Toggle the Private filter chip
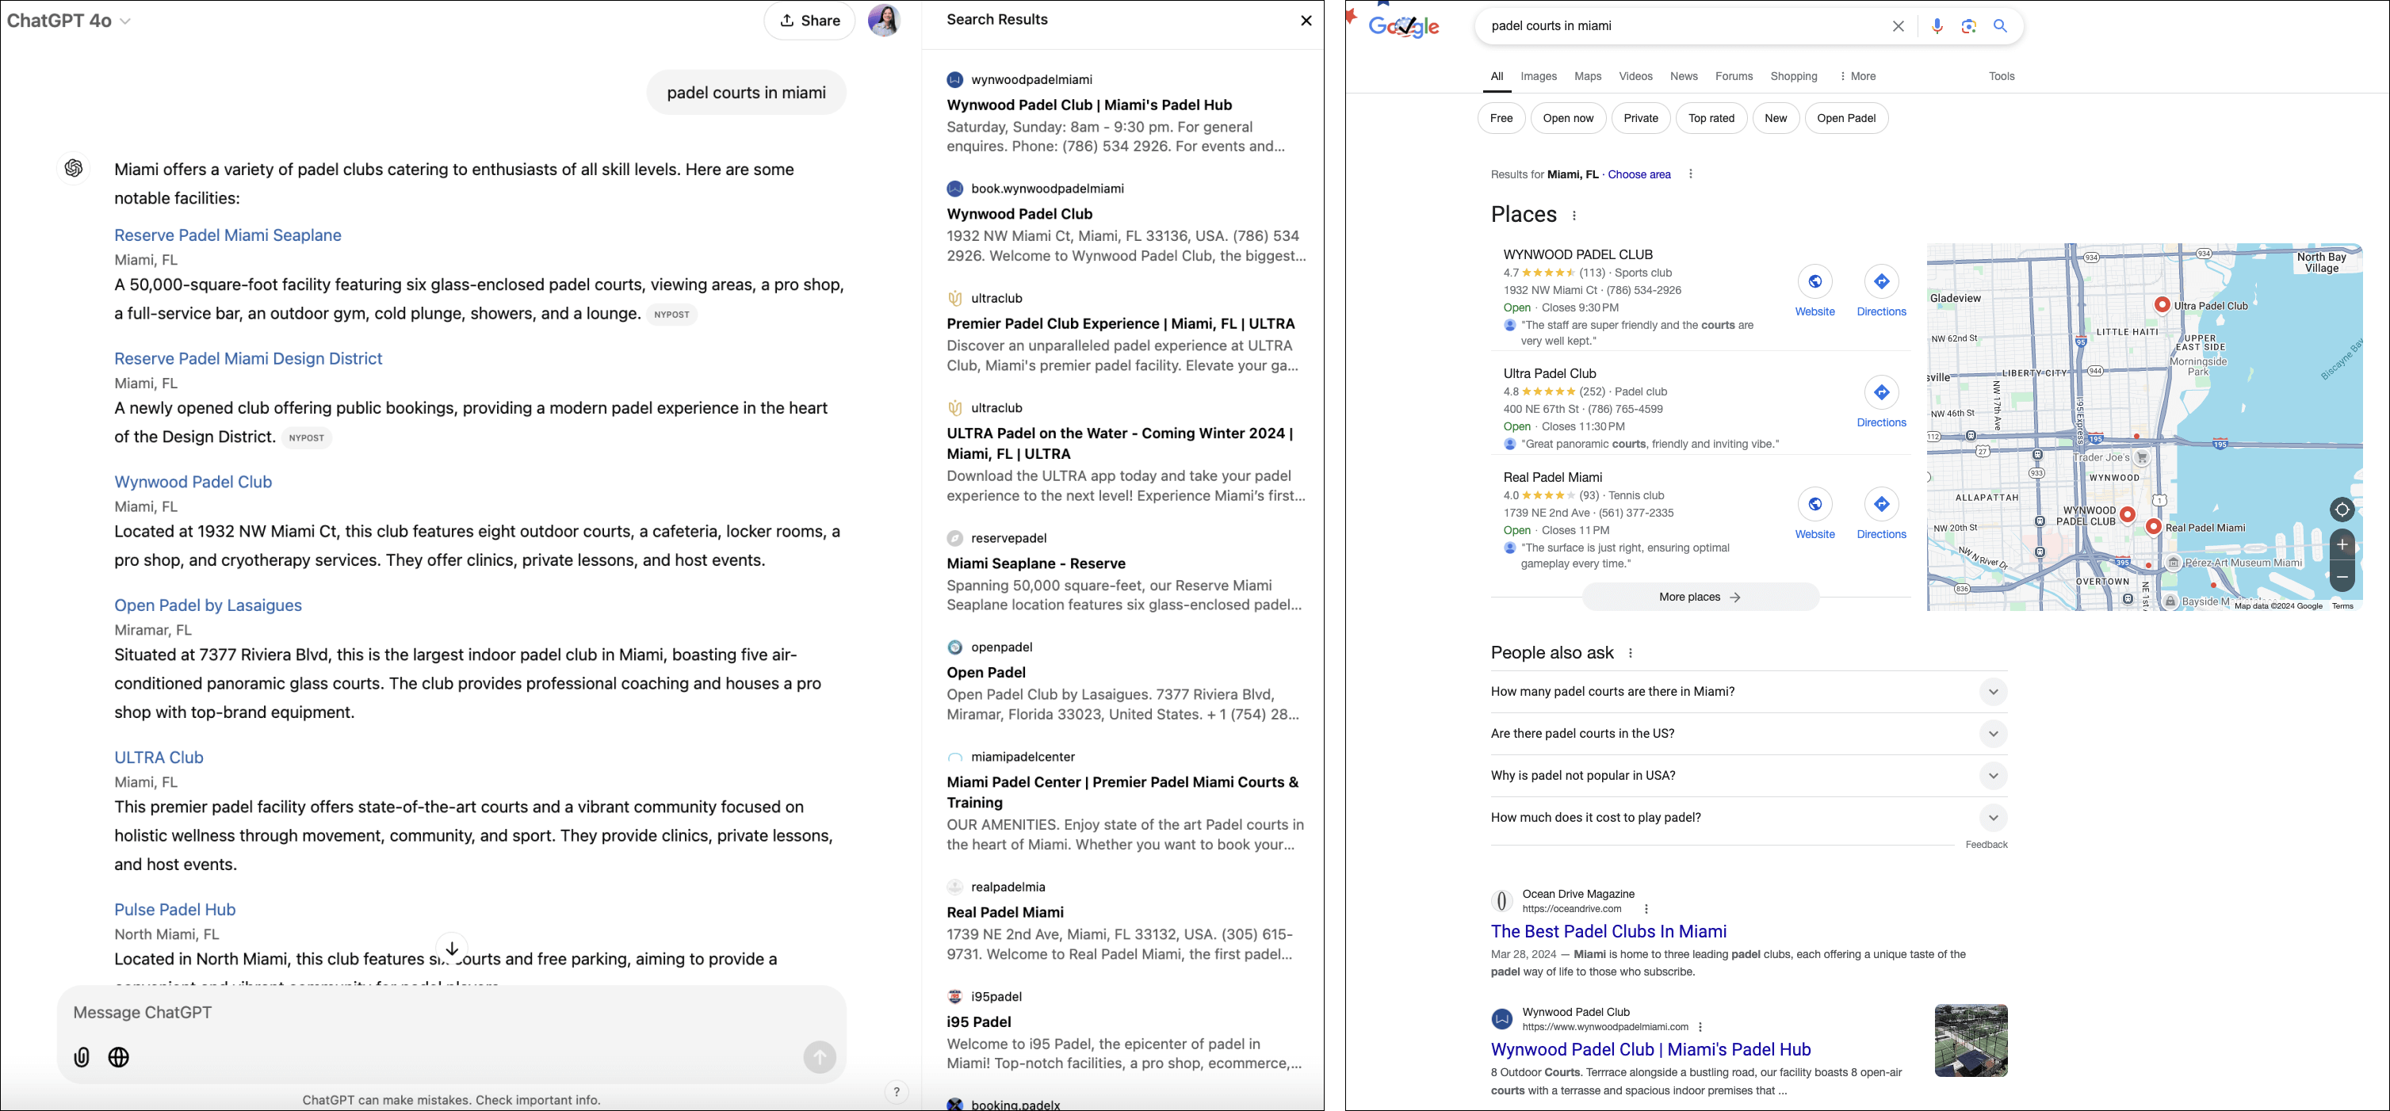 coord(1640,118)
